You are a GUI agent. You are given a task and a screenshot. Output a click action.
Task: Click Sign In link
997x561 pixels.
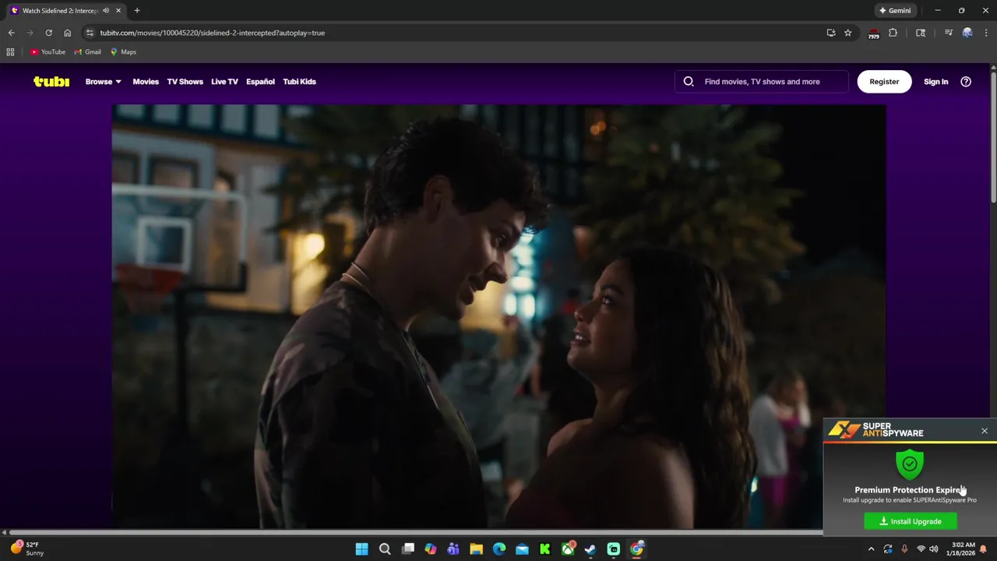click(935, 81)
